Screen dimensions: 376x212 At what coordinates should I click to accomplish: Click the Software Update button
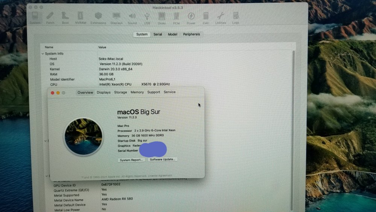pyautogui.click(x=162, y=159)
